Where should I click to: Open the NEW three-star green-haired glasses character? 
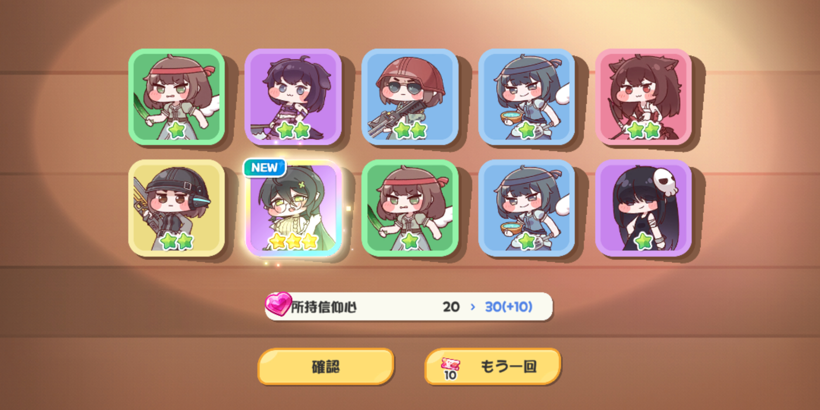point(293,208)
